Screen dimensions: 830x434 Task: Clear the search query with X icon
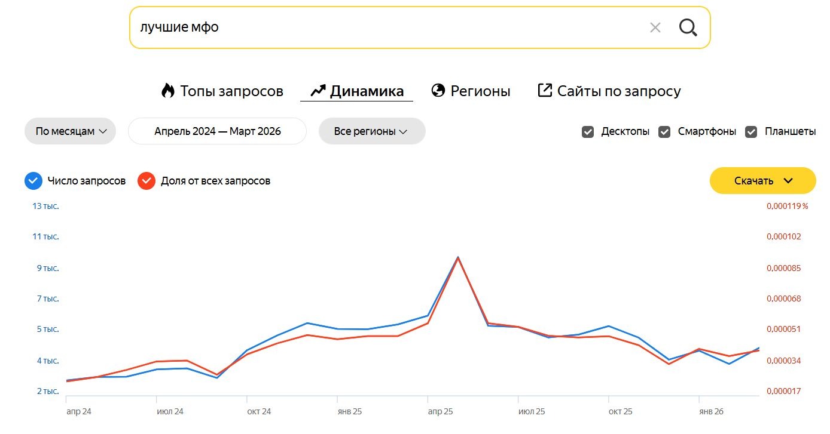click(x=655, y=27)
